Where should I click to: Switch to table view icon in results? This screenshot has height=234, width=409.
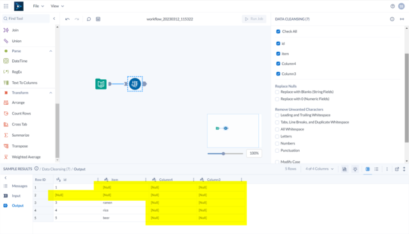point(367,169)
